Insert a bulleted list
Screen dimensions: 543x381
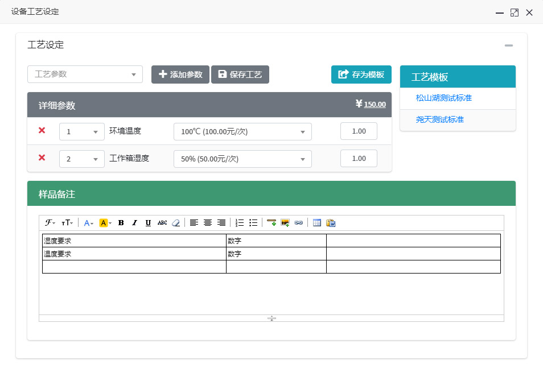(253, 223)
